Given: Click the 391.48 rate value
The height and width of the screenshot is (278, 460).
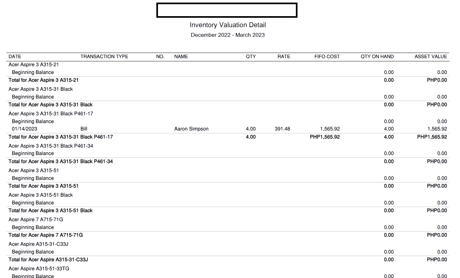Looking at the screenshot, I should click(282, 129).
